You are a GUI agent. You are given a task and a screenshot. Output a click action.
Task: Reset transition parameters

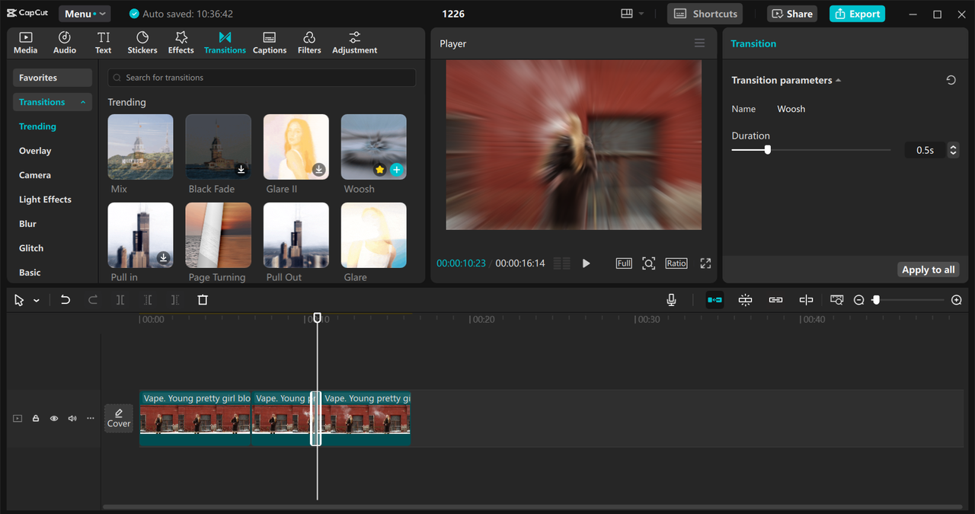tap(951, 80)
